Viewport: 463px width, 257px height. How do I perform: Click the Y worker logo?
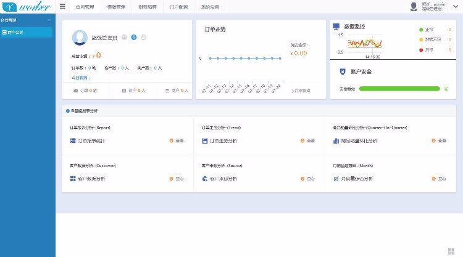click(x=27, y=7)
